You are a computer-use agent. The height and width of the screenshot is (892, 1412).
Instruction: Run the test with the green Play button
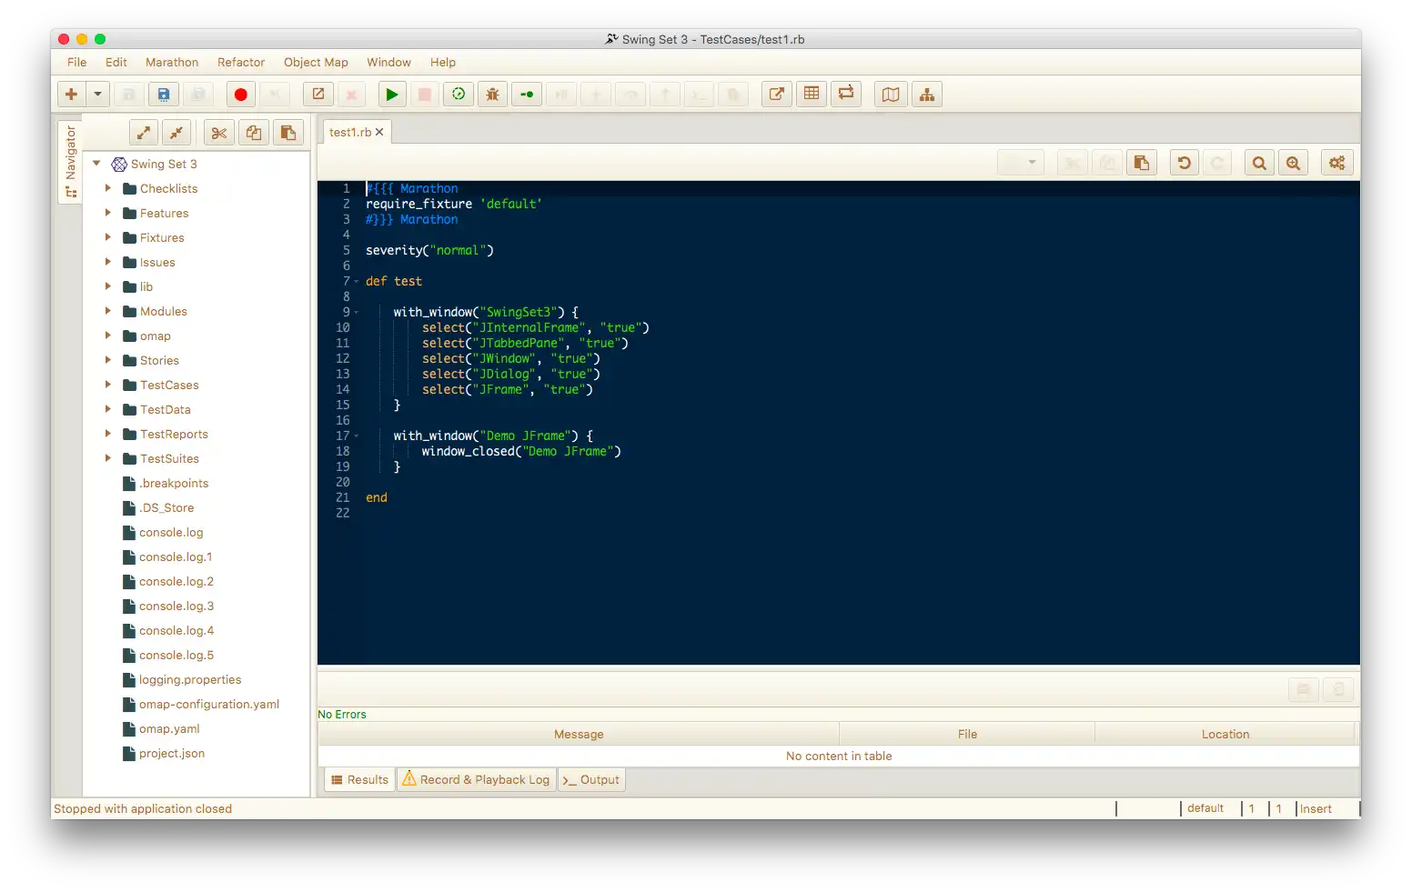pyautogui.click(x=391, y=95)
